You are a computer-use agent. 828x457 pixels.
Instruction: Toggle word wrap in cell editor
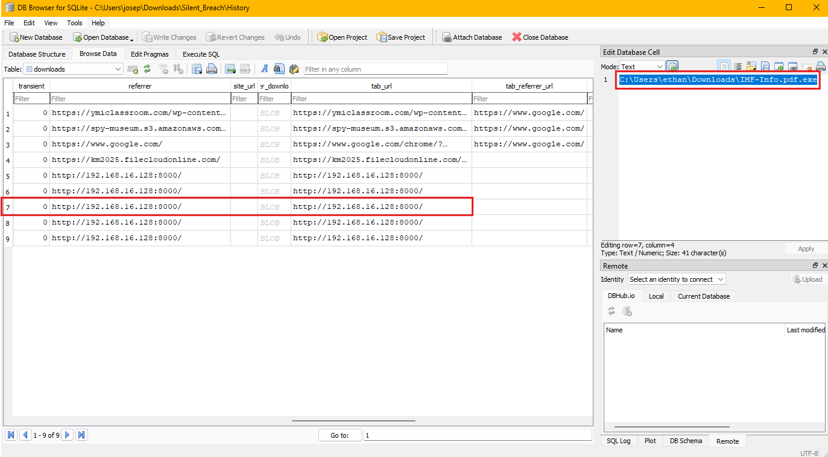coord(724,66)
